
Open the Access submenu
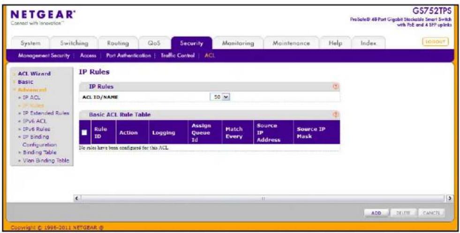coord(88,55)
